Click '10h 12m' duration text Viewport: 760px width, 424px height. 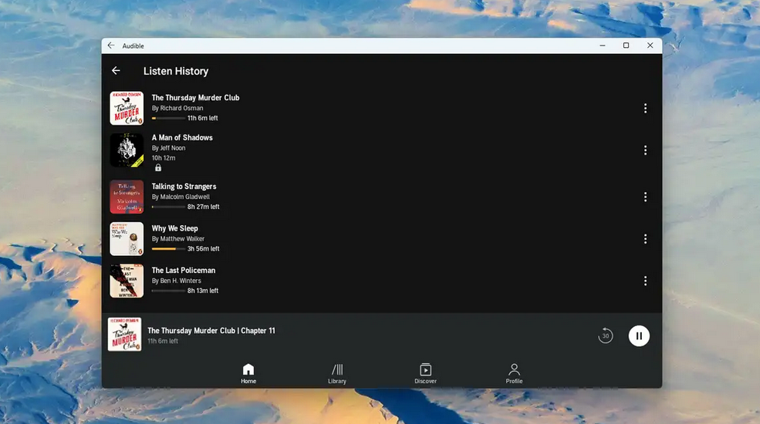(x=164, y=158)
